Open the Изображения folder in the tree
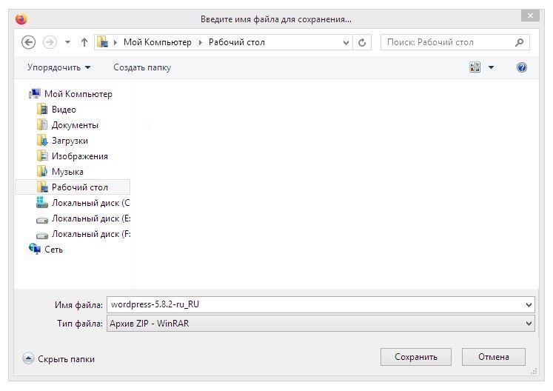The width and height of the screenshot is (553, 391). click(80, 156)
